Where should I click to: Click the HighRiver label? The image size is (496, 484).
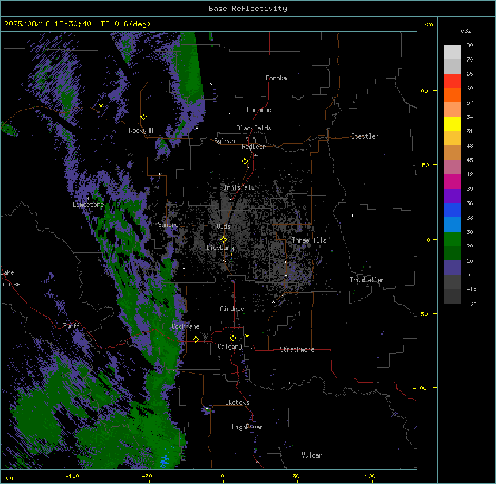[247, 427]
